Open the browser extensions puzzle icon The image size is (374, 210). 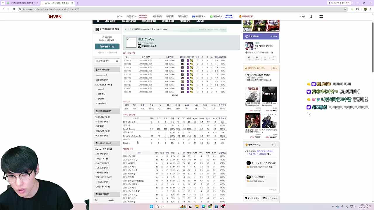tap(357, 9)
